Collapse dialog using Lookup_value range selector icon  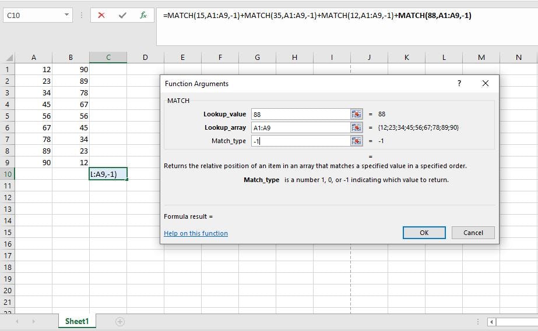pyautogui.click(x=357, y=114)
